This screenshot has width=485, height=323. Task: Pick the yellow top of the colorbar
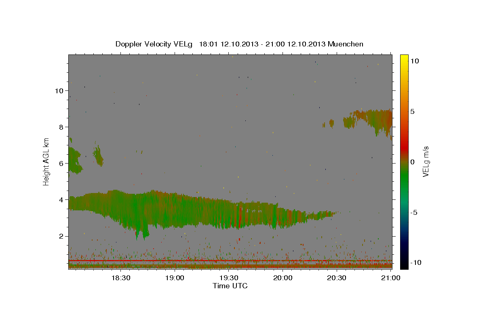click(404, 57)
